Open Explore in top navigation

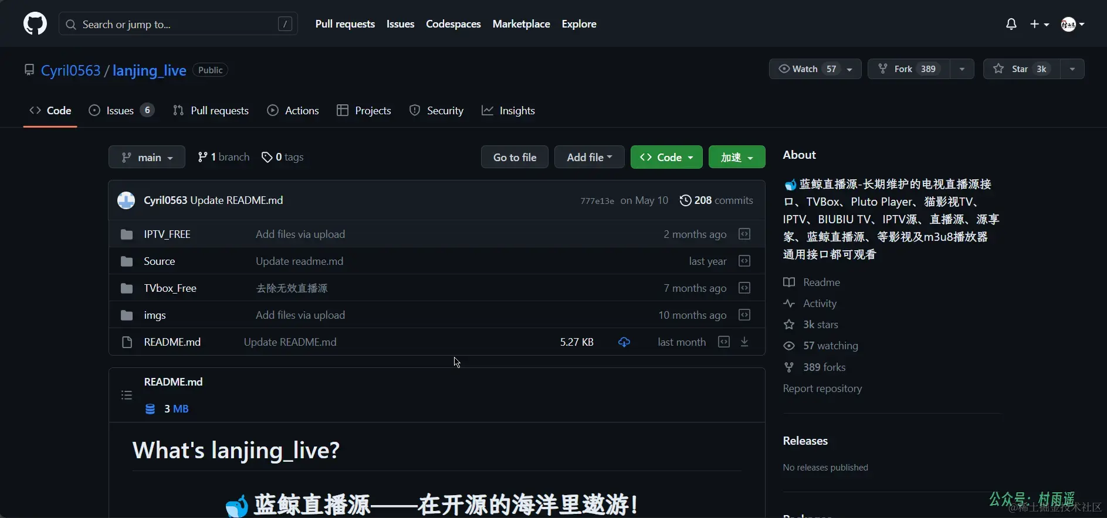[x=578, y=24]
